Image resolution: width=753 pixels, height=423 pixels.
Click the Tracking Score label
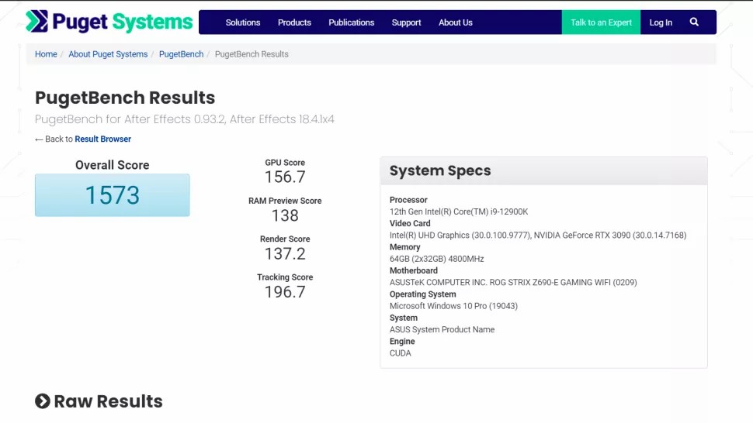pyautogui.click(x=285, y=277)
